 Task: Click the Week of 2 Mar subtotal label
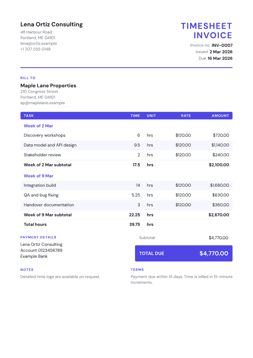(47, 165)
